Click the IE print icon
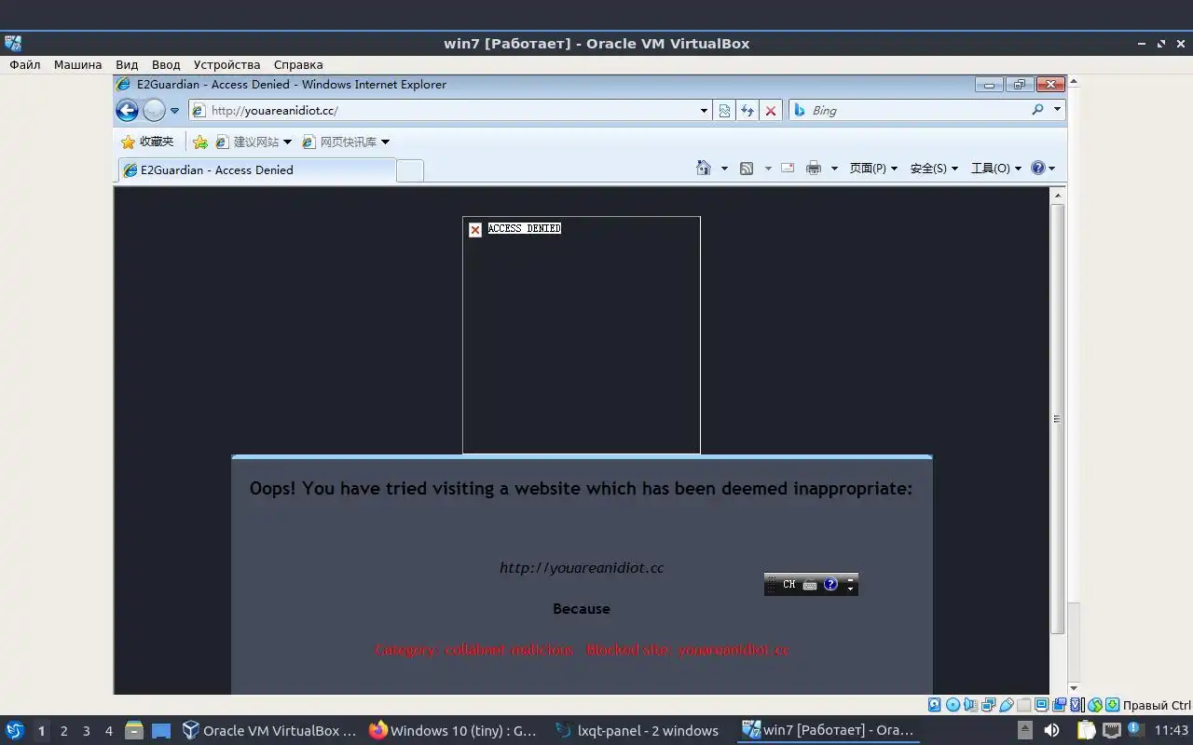Viewport: 1193px width, 745px height. point(814,168)
